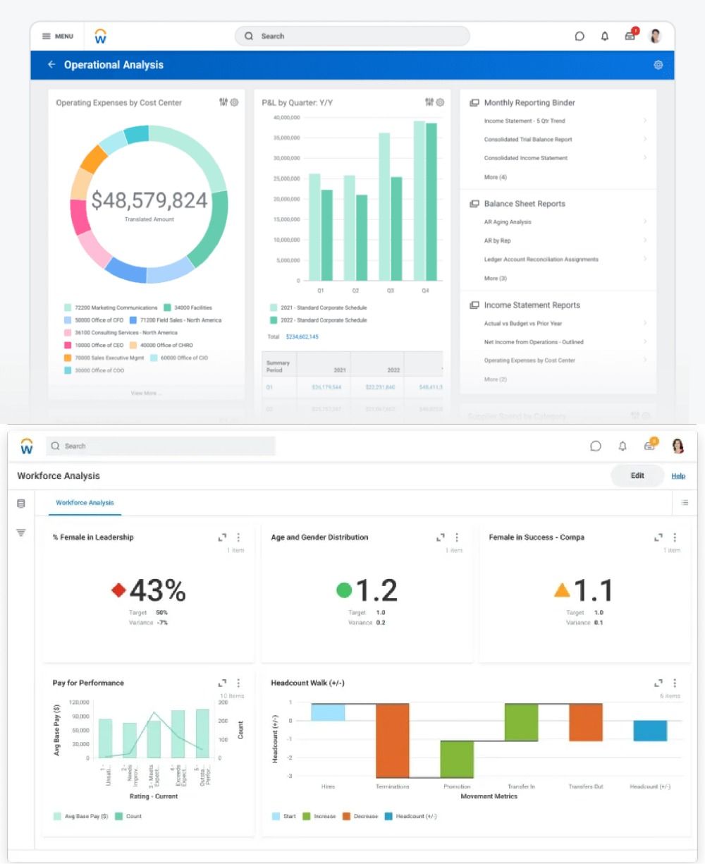Click the back arrow beside Operational Analysis

coord(51,65)
